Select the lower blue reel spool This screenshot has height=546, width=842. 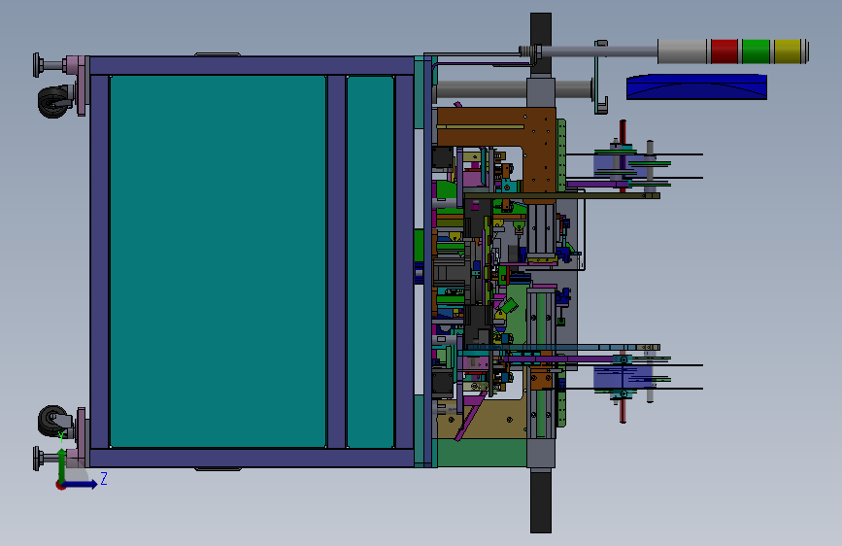pyautogui.click(x=622, y=377)
